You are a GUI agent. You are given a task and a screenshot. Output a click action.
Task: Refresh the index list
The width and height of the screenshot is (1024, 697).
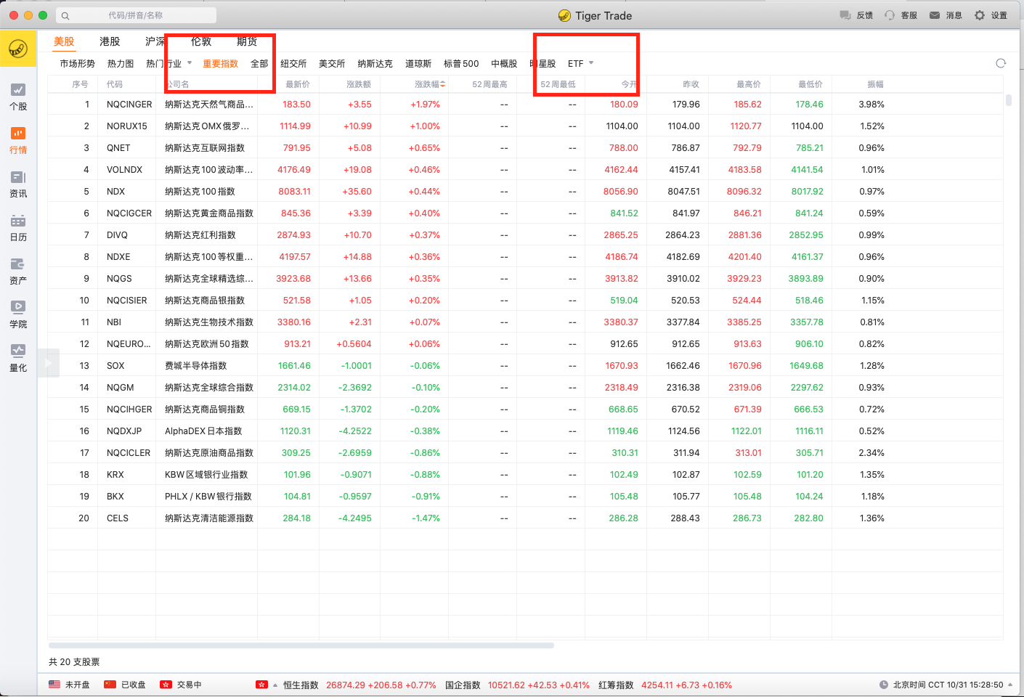click(x=1001, y=63)
